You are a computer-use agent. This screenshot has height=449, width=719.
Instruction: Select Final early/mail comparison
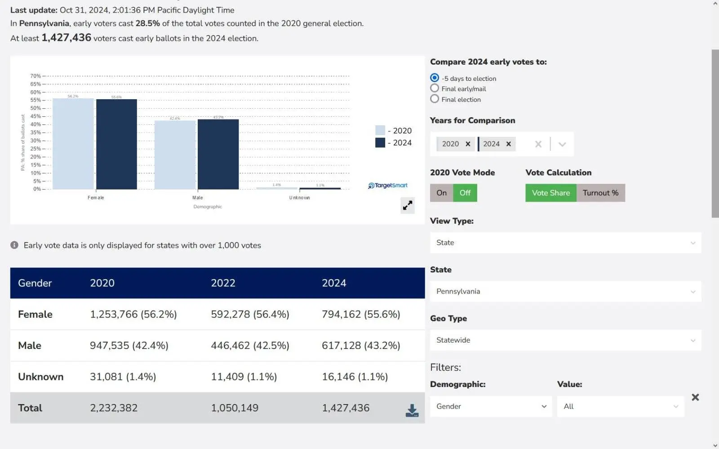tap(435, 88)
